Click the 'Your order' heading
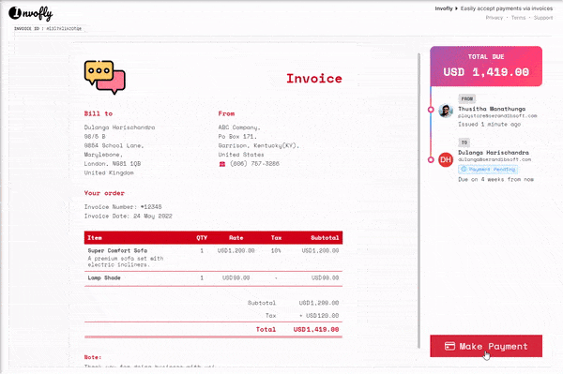Screen dimensions: 563x374 (x=104, y=193)
